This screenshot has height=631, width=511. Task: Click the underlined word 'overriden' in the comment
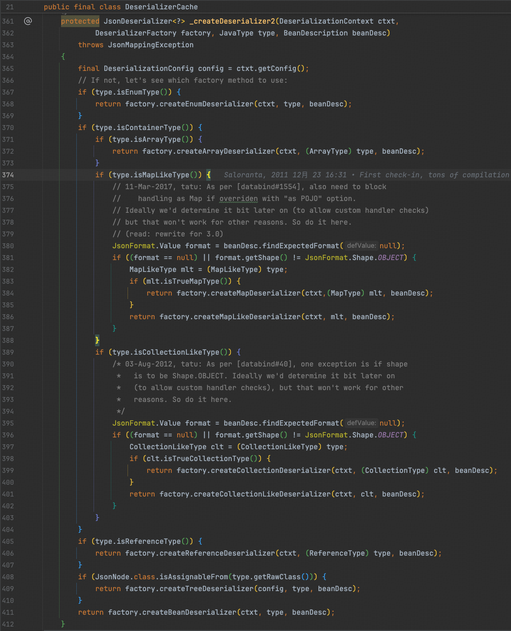point(238,199)
